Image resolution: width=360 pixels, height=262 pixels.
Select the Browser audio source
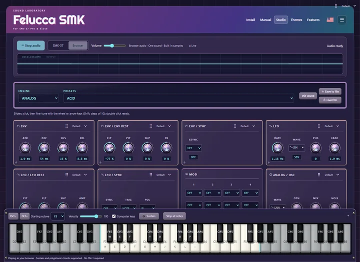pos(78,45)
